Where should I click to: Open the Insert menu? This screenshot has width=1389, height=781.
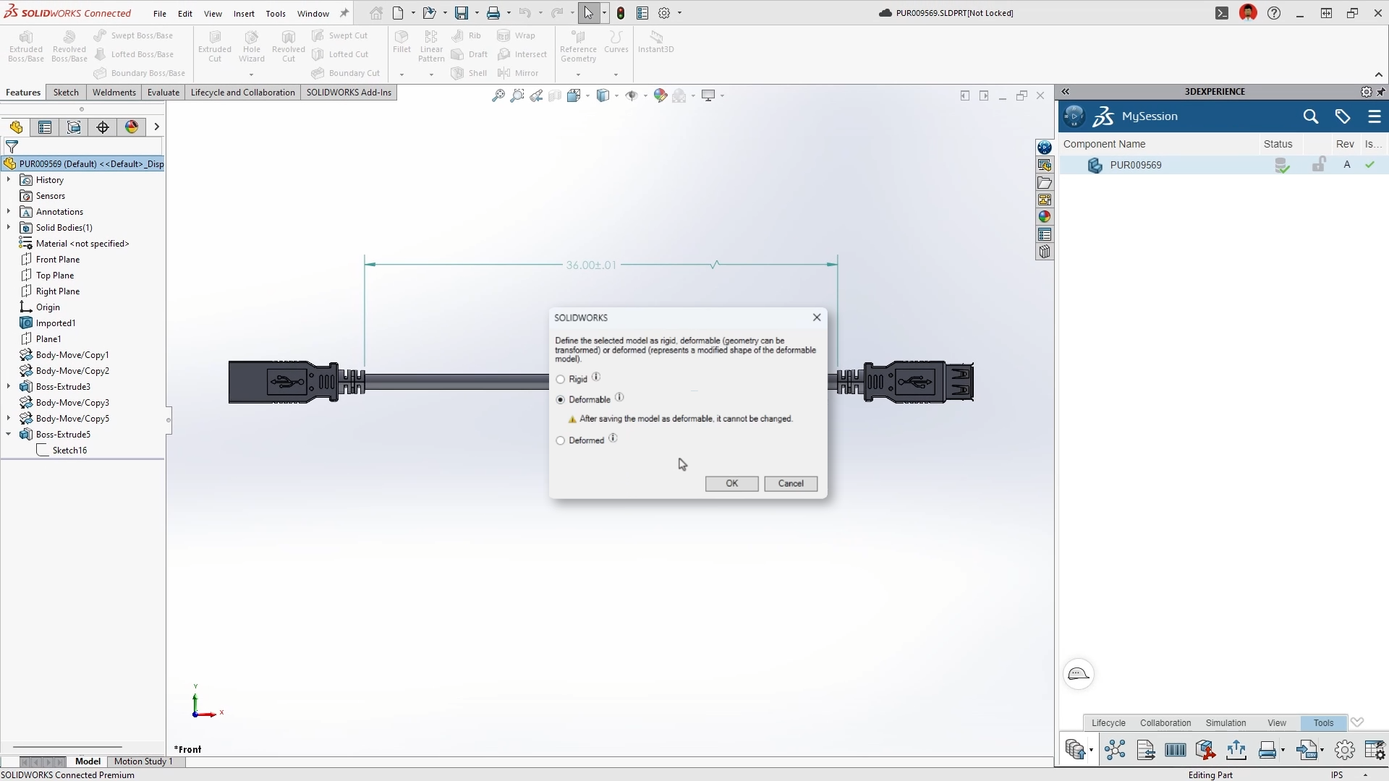pos(244,14)
